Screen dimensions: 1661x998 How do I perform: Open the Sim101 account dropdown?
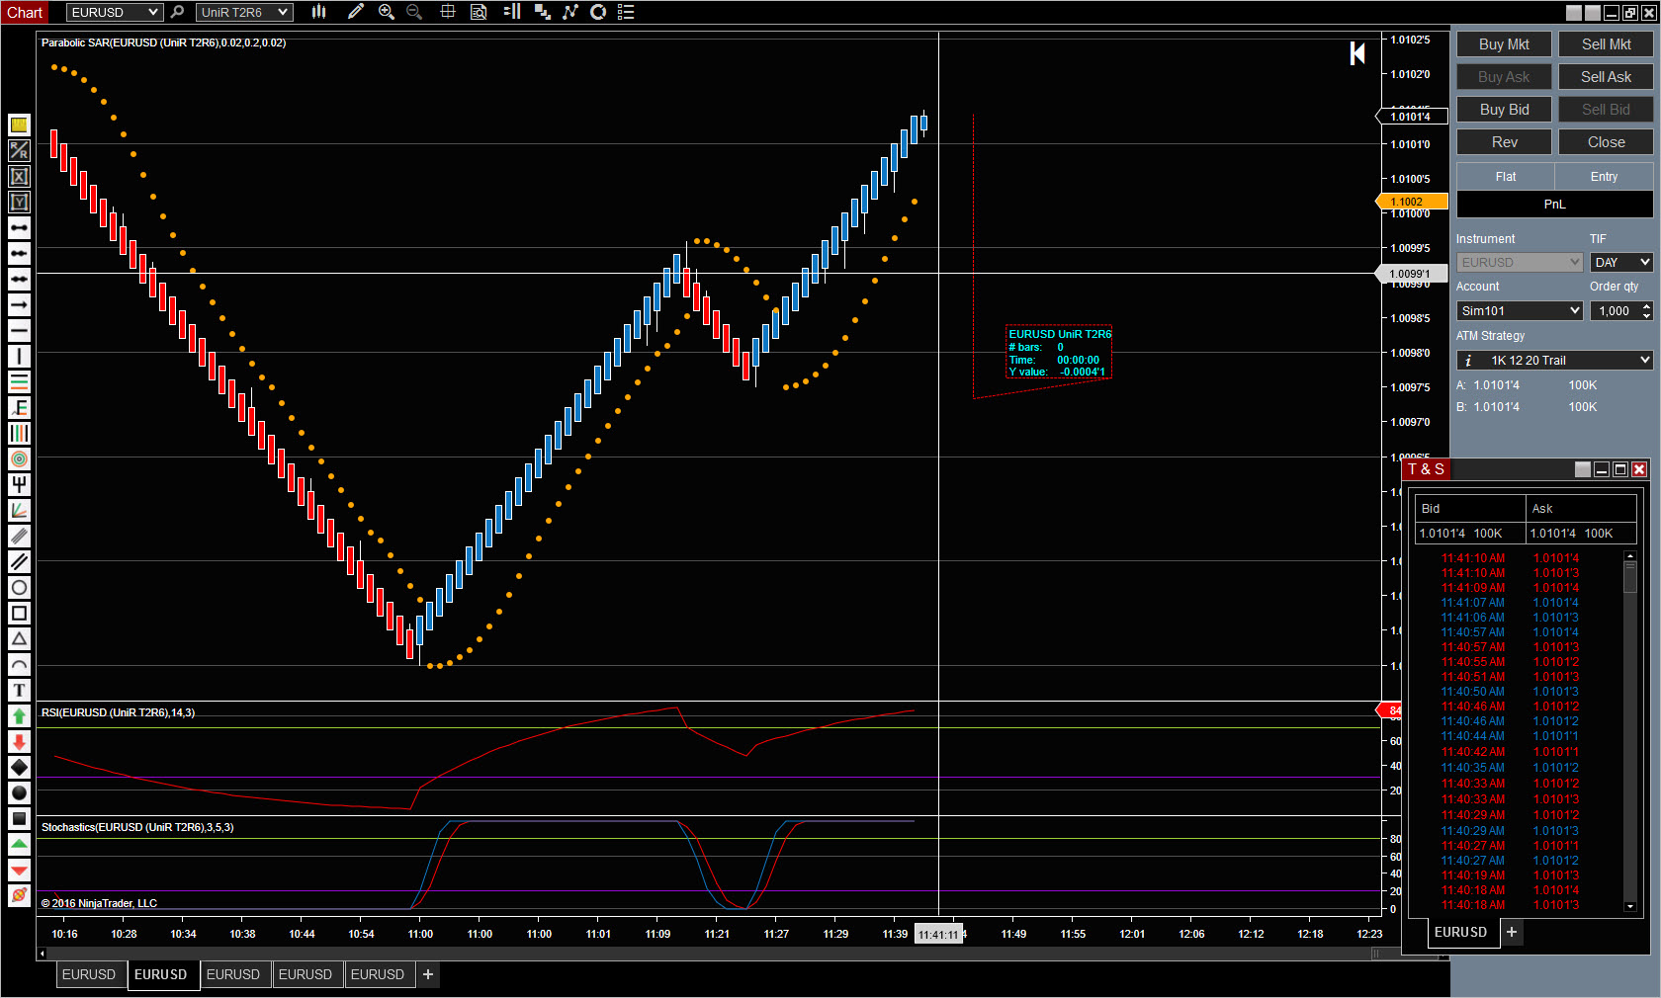point(1520,310)
